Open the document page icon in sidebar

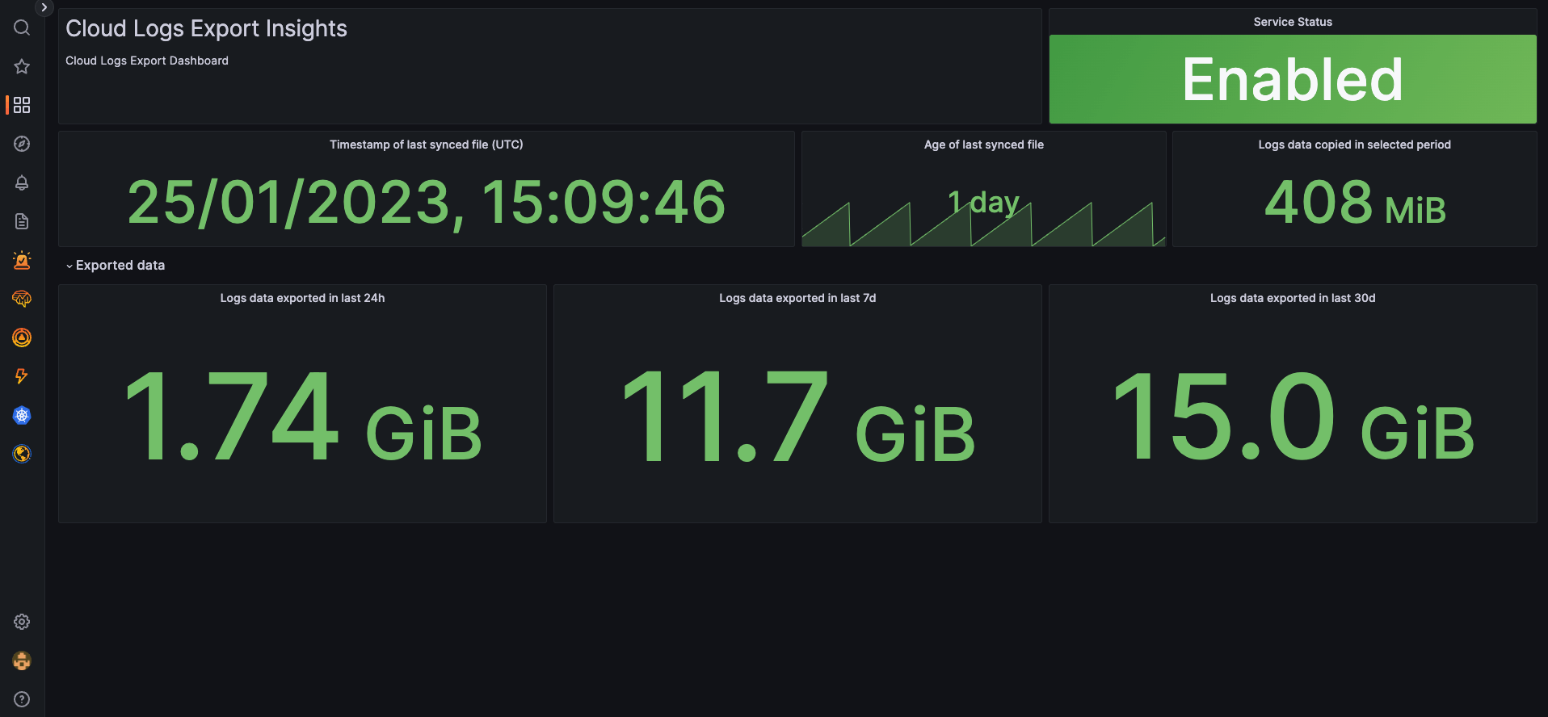22,221
